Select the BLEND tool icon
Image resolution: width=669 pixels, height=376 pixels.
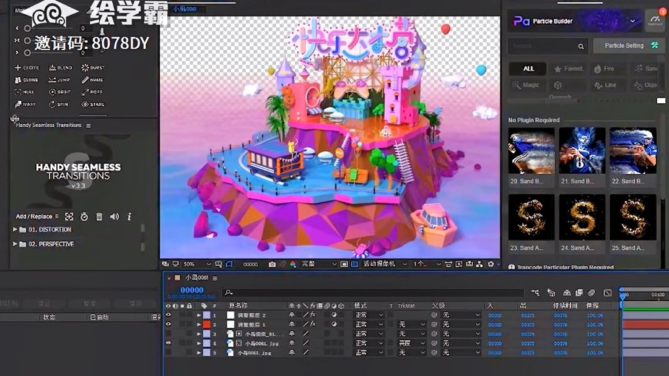(52, 68)
